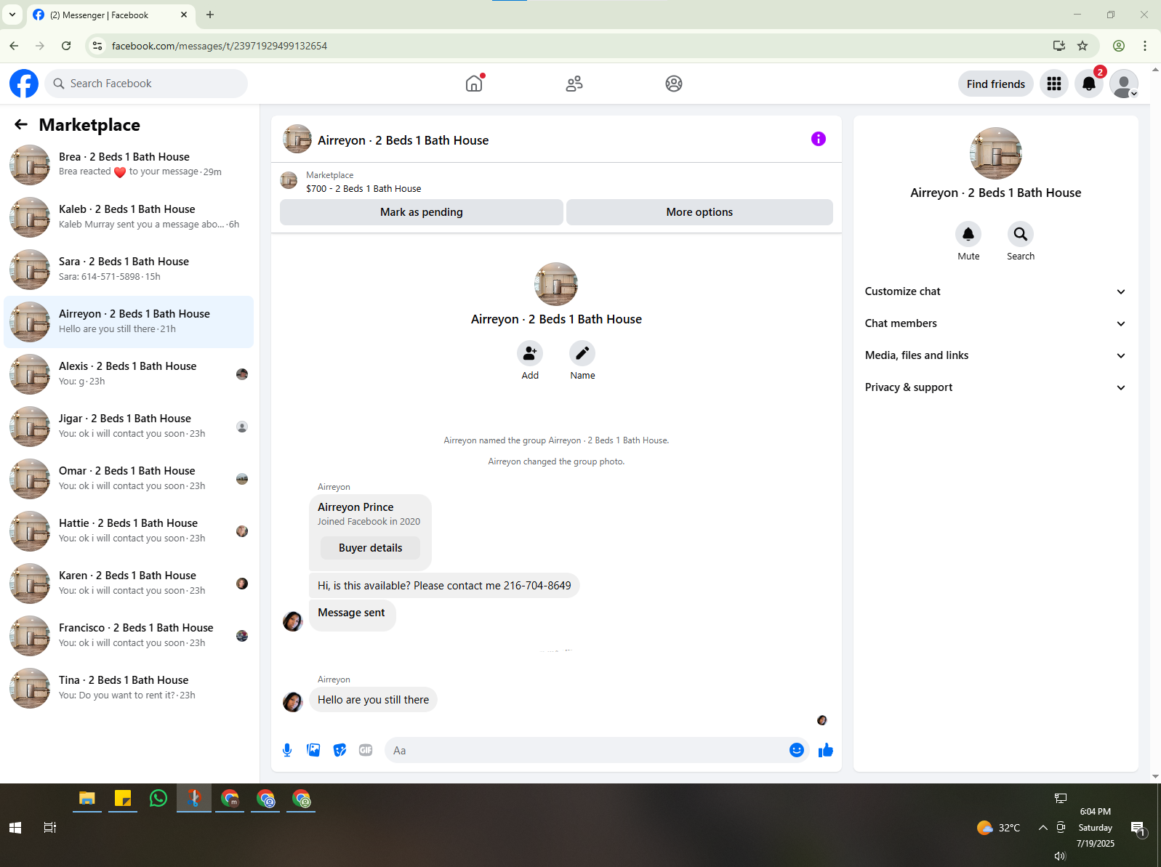Screen dimensions: 1161x867
Task: Choose a sticker icon
Action: point(340,750)
